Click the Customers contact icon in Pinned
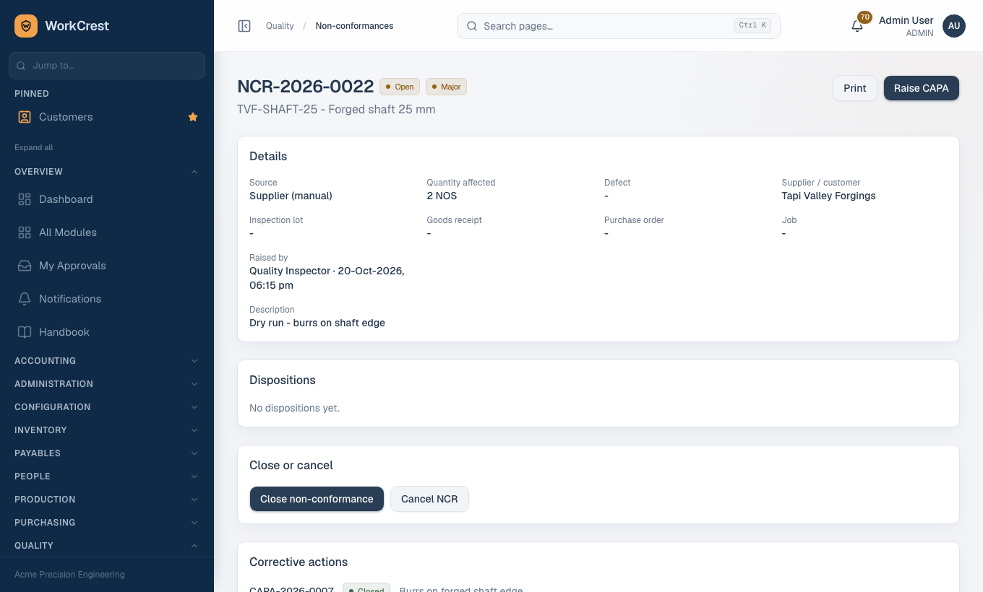 (25, 117)
